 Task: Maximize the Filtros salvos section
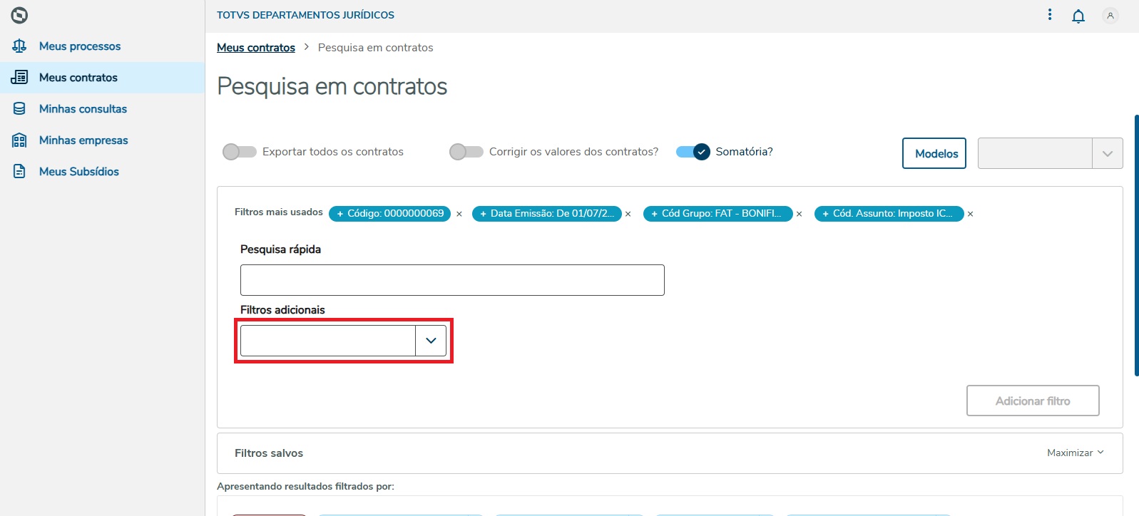pos(1075,453)
